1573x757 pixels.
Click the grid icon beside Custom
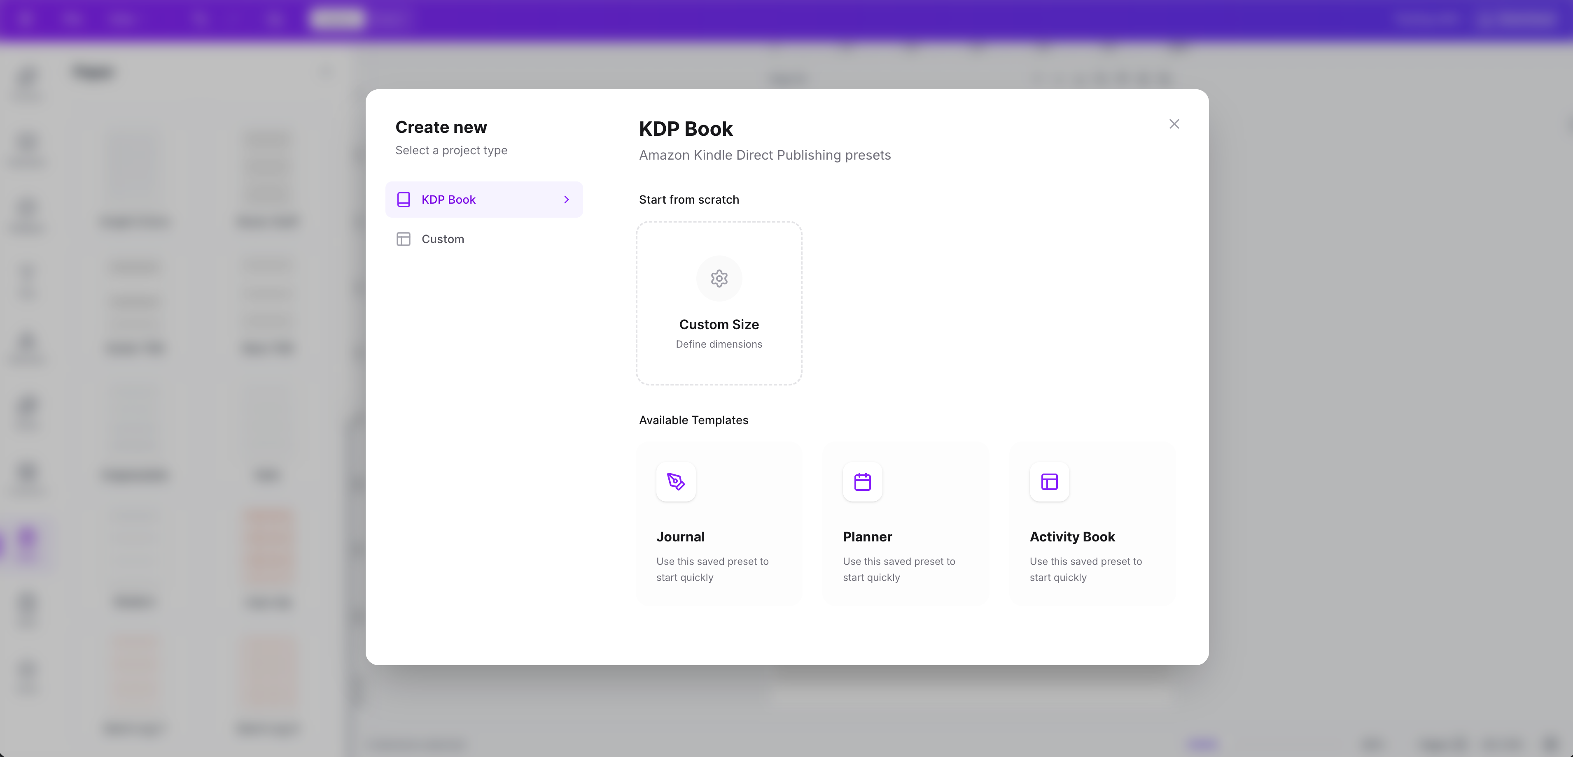[x=404, y=239]
